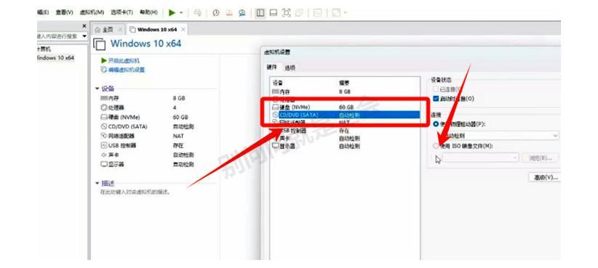Click the take snapshot clock icon
The image size is (598, 268).
[x=216, y=13]
